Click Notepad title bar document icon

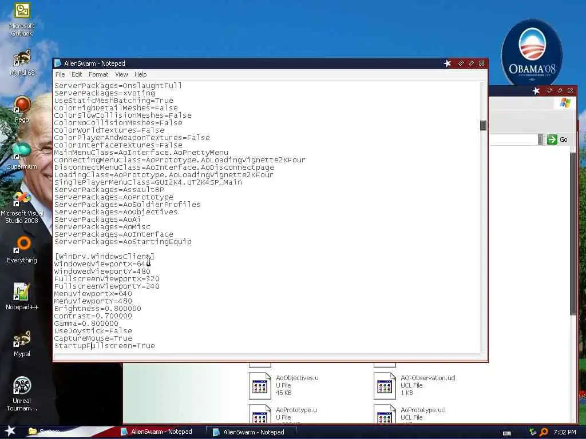(58, 63)
